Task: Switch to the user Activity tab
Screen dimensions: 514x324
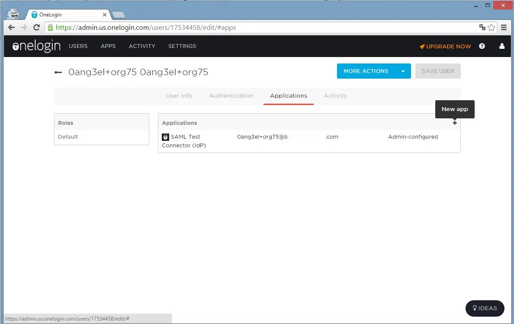Action: click(x=335, y=95)
